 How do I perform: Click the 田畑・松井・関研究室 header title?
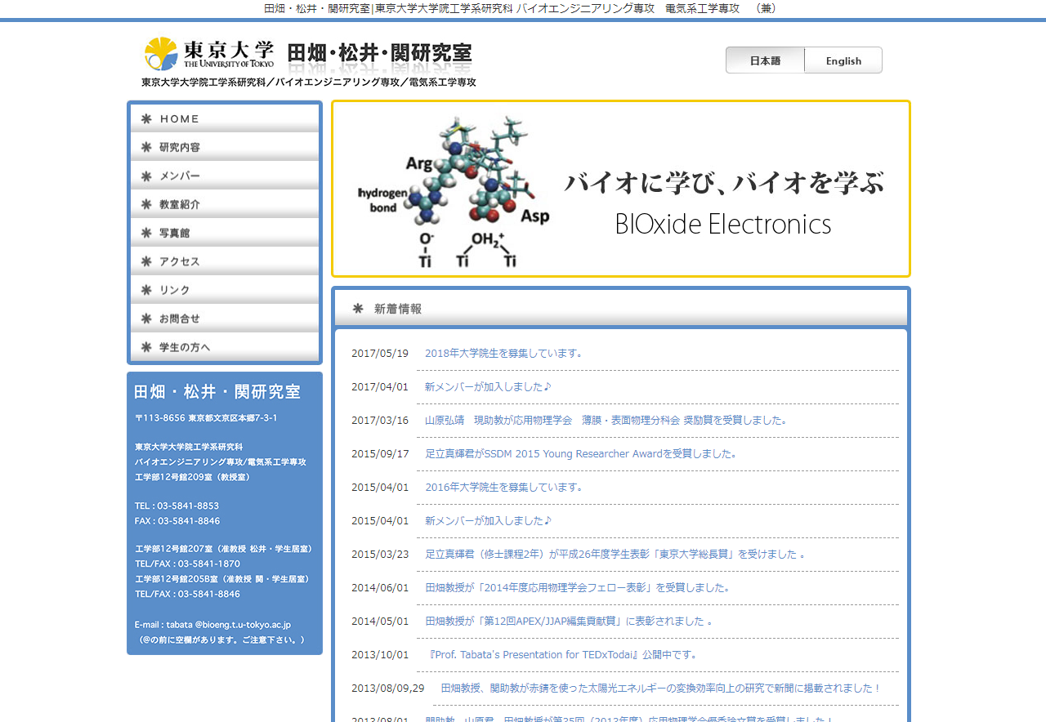tap(380, 53)
